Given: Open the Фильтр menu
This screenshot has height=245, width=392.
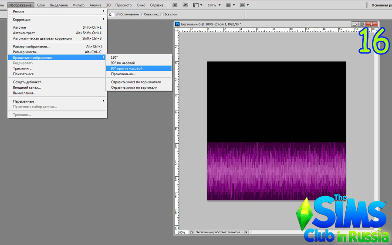Looking at the screenshot, I should pyautogui.click(x=79, y=5).
